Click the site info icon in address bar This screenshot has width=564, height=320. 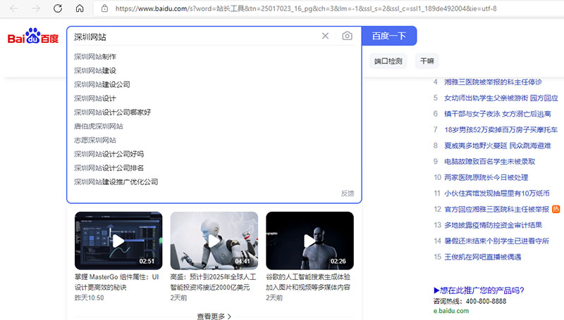[104, 8]
